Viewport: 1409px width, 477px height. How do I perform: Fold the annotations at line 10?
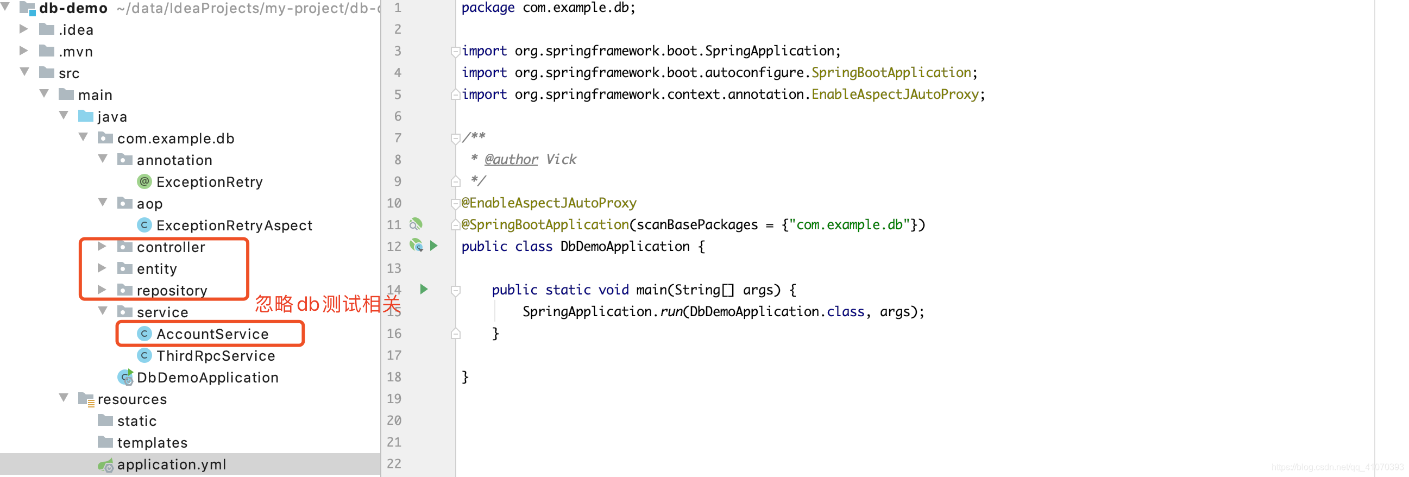pyautogui.click(x=455, y=204)
